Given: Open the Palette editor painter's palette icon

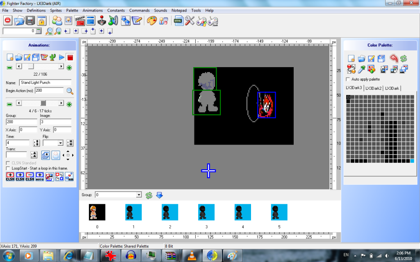Looking at the screenshot, I should click(x=152, y=20).
